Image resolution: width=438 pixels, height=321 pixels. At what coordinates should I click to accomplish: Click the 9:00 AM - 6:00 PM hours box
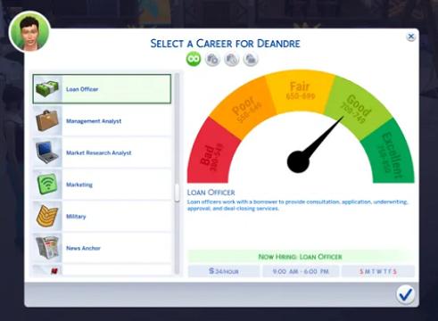(x=301, y=271)
